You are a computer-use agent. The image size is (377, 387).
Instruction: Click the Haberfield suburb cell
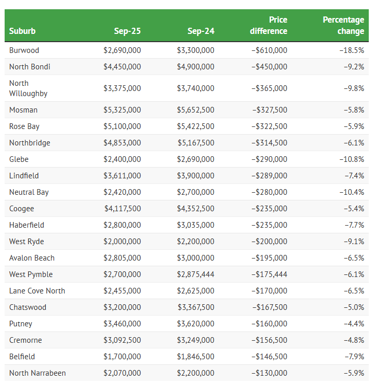coord(27,225)
